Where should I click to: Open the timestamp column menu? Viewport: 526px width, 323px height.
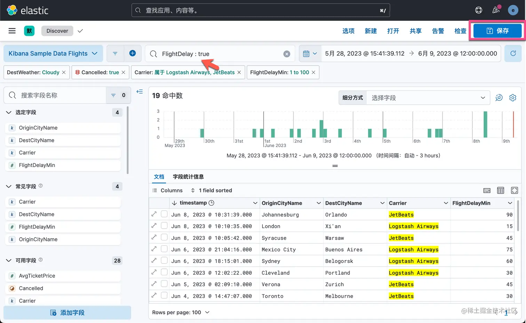click(255, 203)
